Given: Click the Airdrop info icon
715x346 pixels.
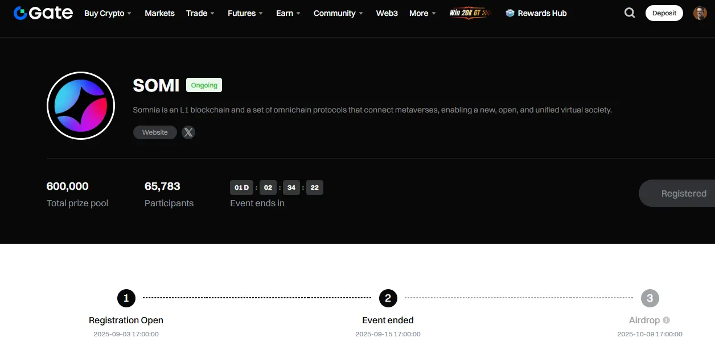Looking at the screenshot, I should tap(667, 320).
